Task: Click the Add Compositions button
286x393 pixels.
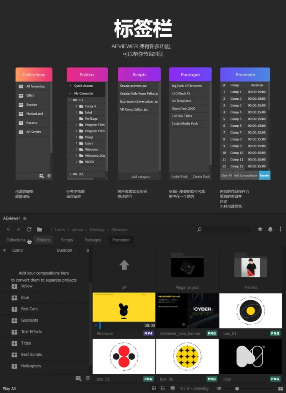Action: [246, 175]
